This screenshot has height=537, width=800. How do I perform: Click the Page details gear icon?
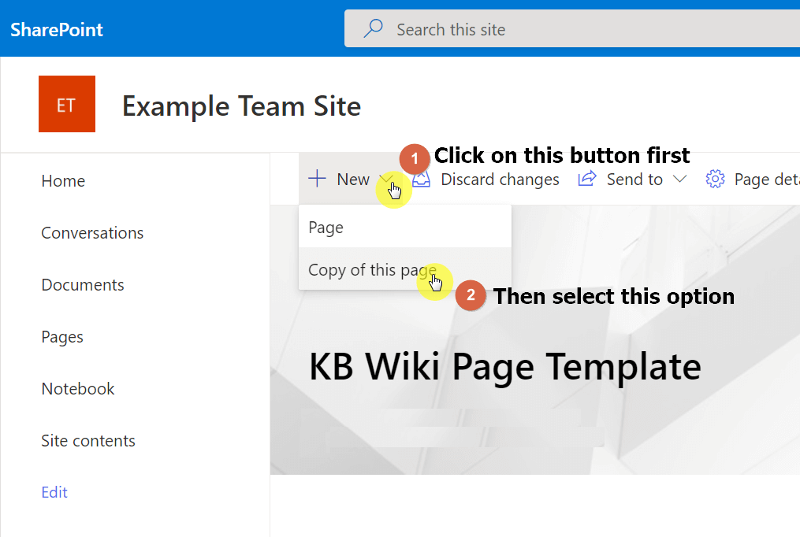click(x=715, y=179)
